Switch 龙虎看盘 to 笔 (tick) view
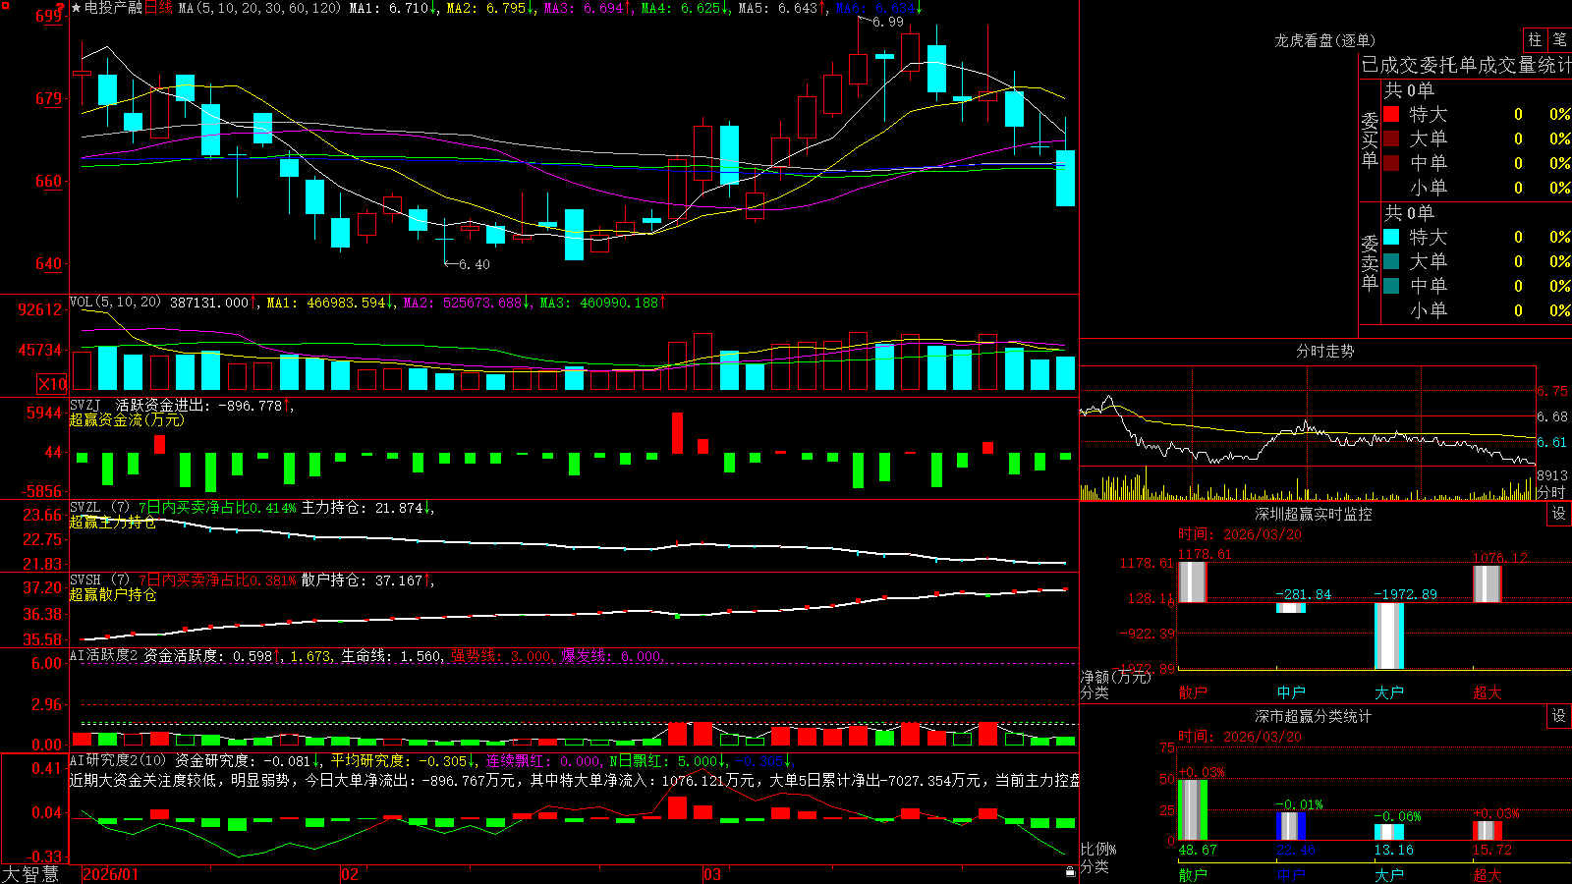This screenshot has width=1572, height=884. [1559, 40]
